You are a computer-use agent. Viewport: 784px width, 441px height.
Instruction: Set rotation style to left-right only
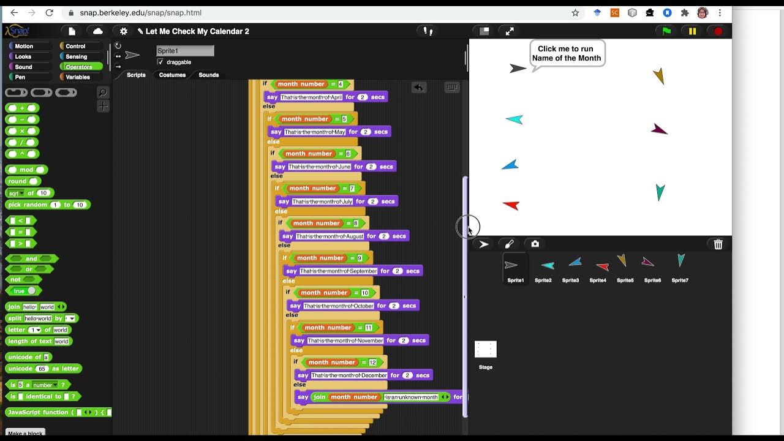tap(118, 56)
